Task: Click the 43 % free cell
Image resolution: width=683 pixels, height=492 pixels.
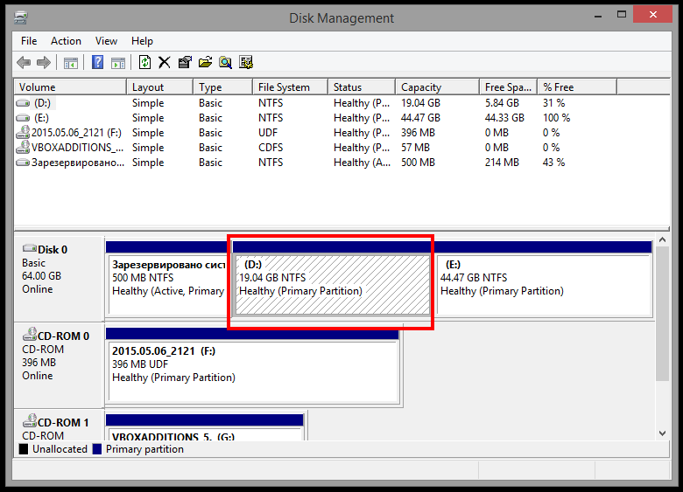Action: pyautogui.click(x=553, y=163)
